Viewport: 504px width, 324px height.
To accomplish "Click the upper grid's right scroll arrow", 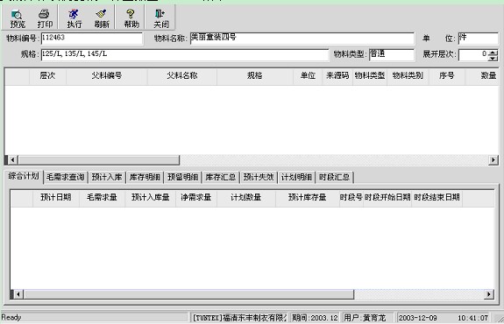I will pyautogui.click(x=493, y=159).
